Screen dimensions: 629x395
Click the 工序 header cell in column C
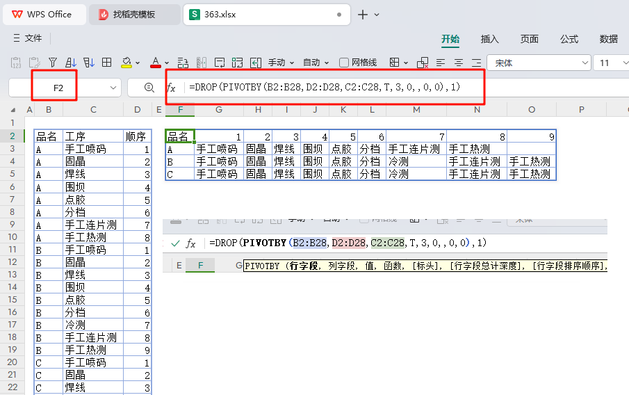(x=93, y=136)
